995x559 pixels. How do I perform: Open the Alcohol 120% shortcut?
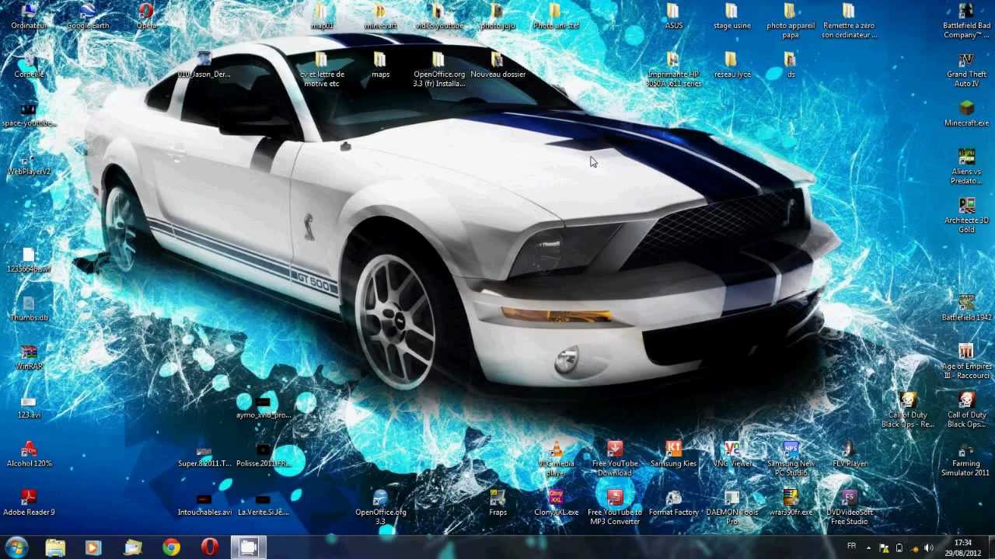[29, 454]
